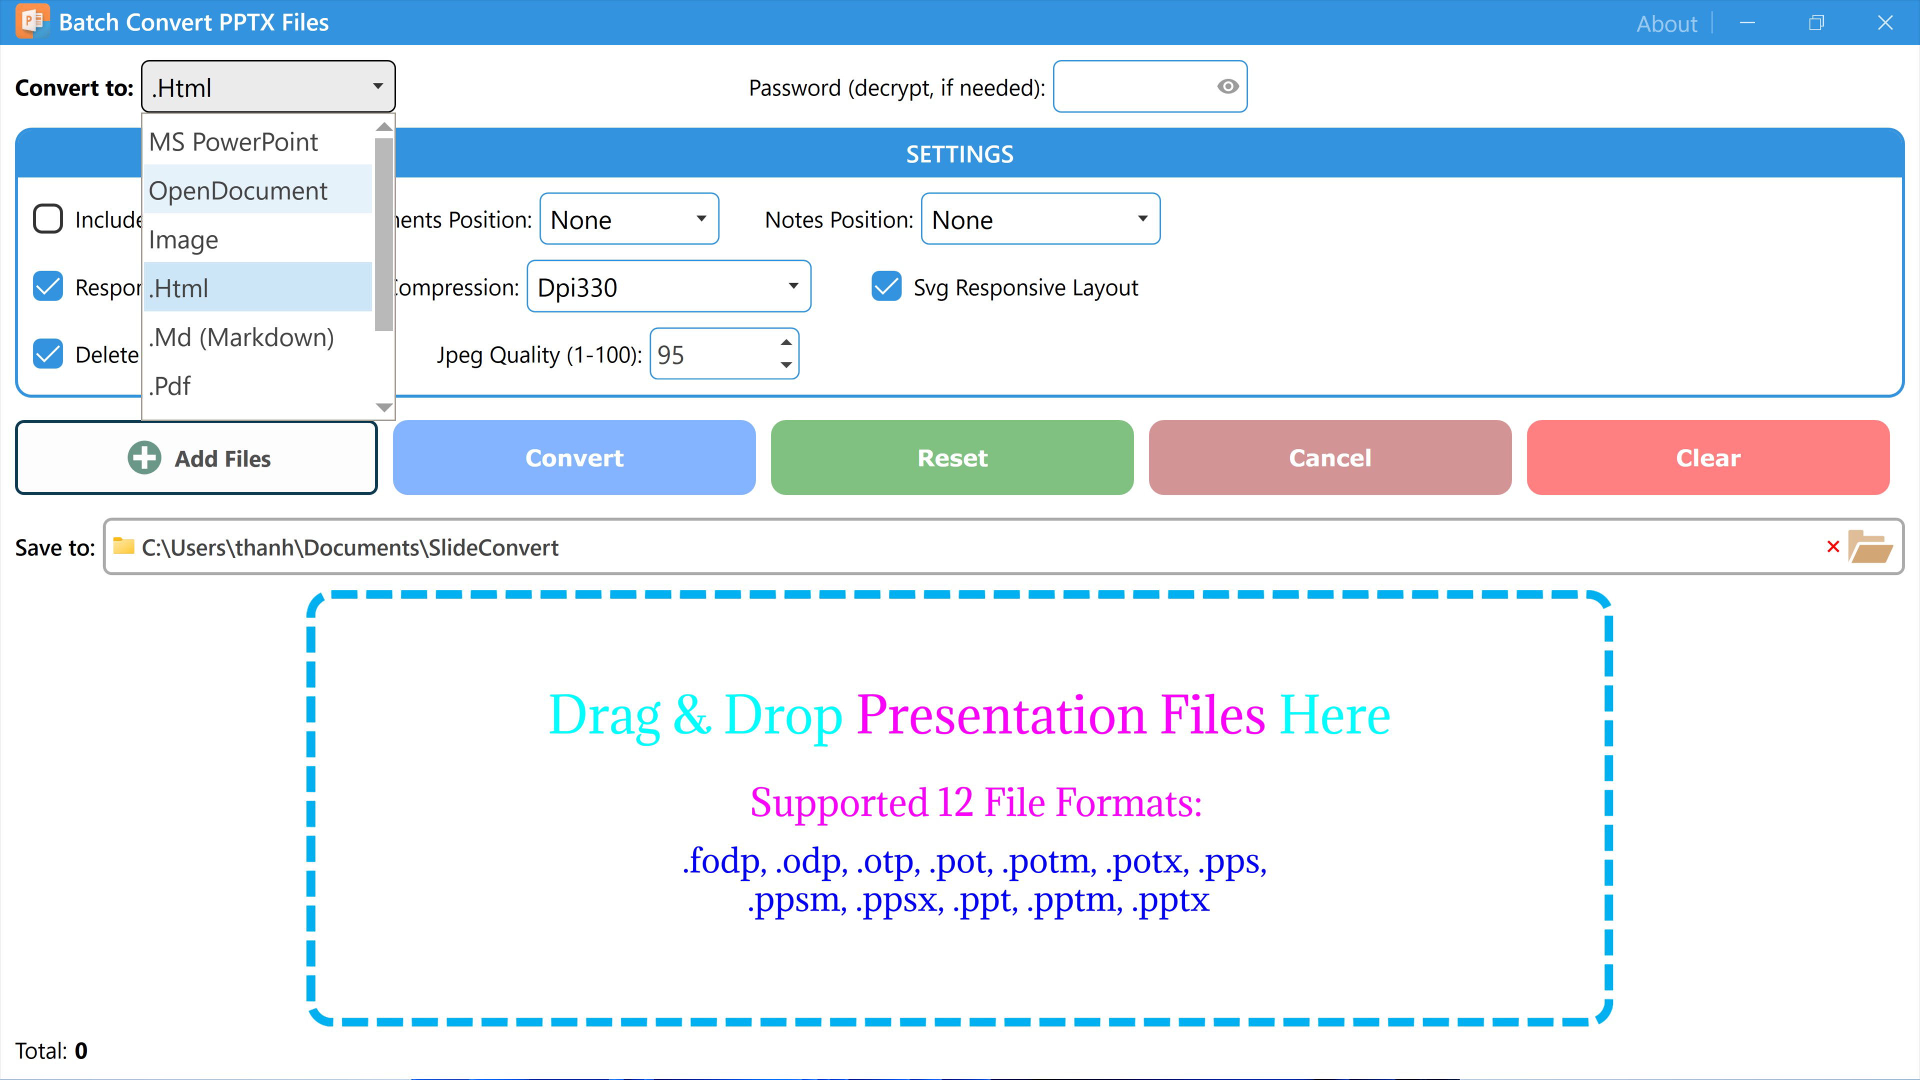Click the format list scrollbar thumb
The width and height of the screenshot is (1920, 1080).
[x=384, y=233]
